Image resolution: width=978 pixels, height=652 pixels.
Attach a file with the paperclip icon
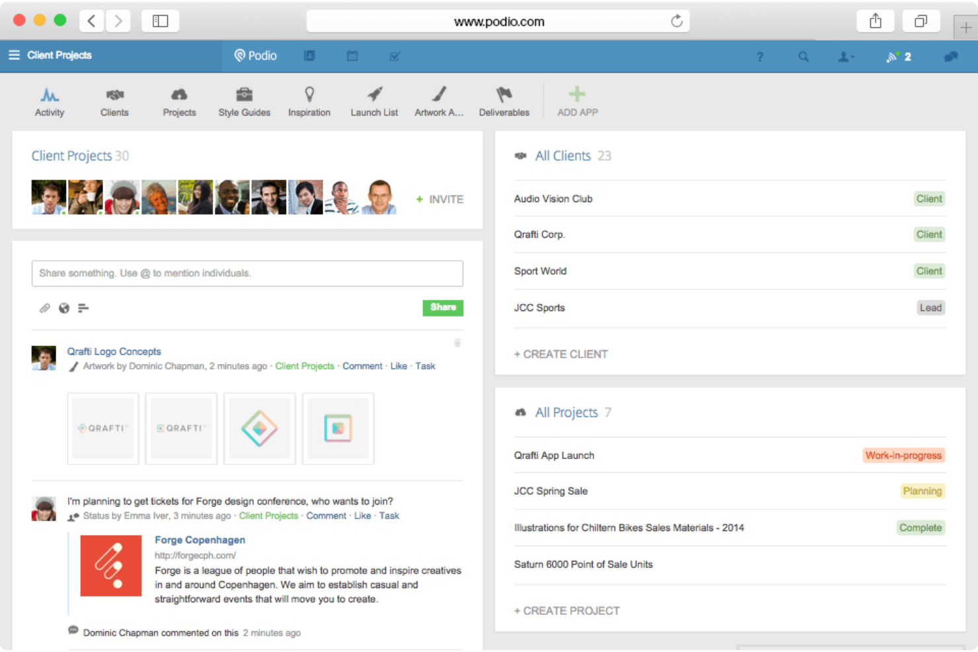click(x=44, y=308)
